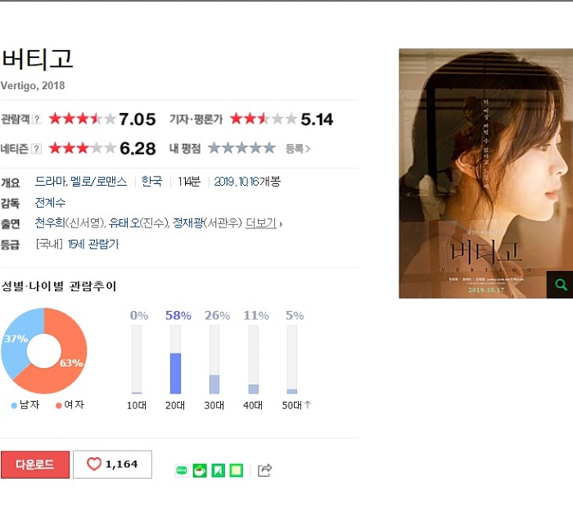573x531 pixels.
Task: Click the red 다운로드 button
Action: (35, 465)
